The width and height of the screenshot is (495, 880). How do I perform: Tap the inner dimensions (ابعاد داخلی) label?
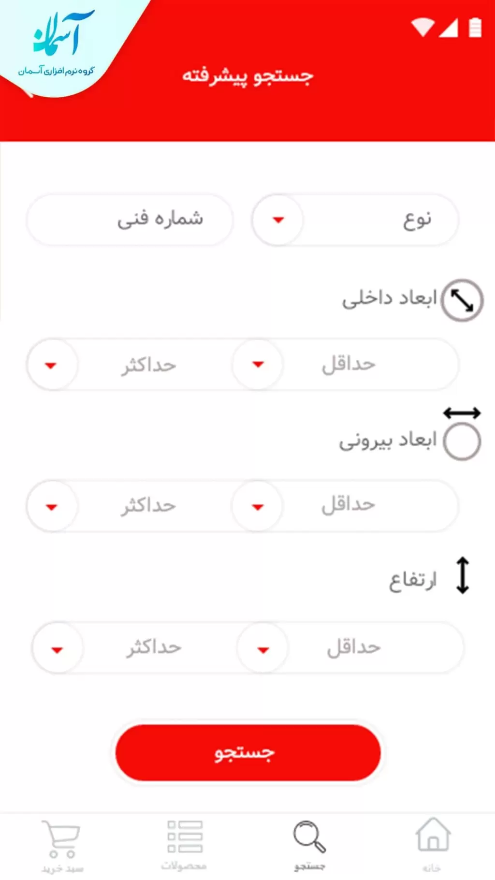click(x=389, y=298)
